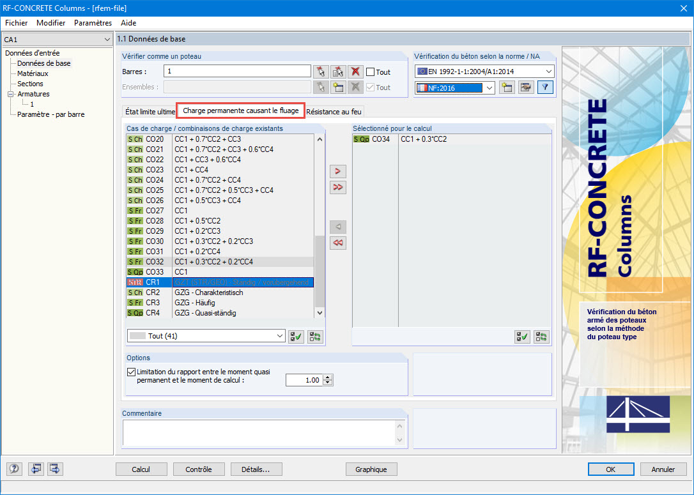694x495 pixels.
Task: Add selected load case with single right arrow
Action: (337, 171)
